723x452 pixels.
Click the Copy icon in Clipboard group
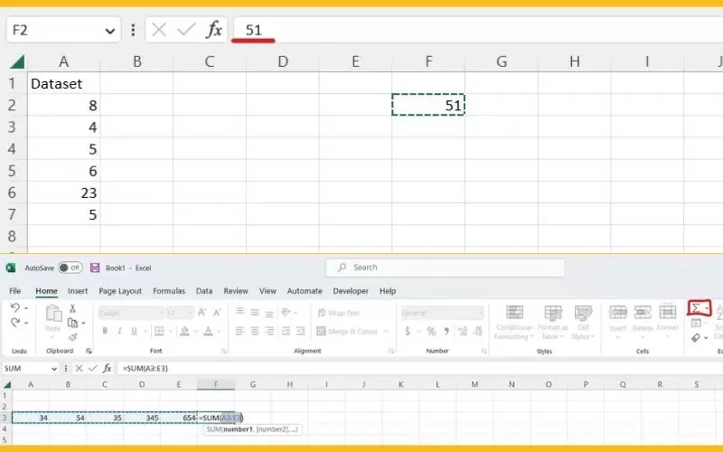coord(73,323)
